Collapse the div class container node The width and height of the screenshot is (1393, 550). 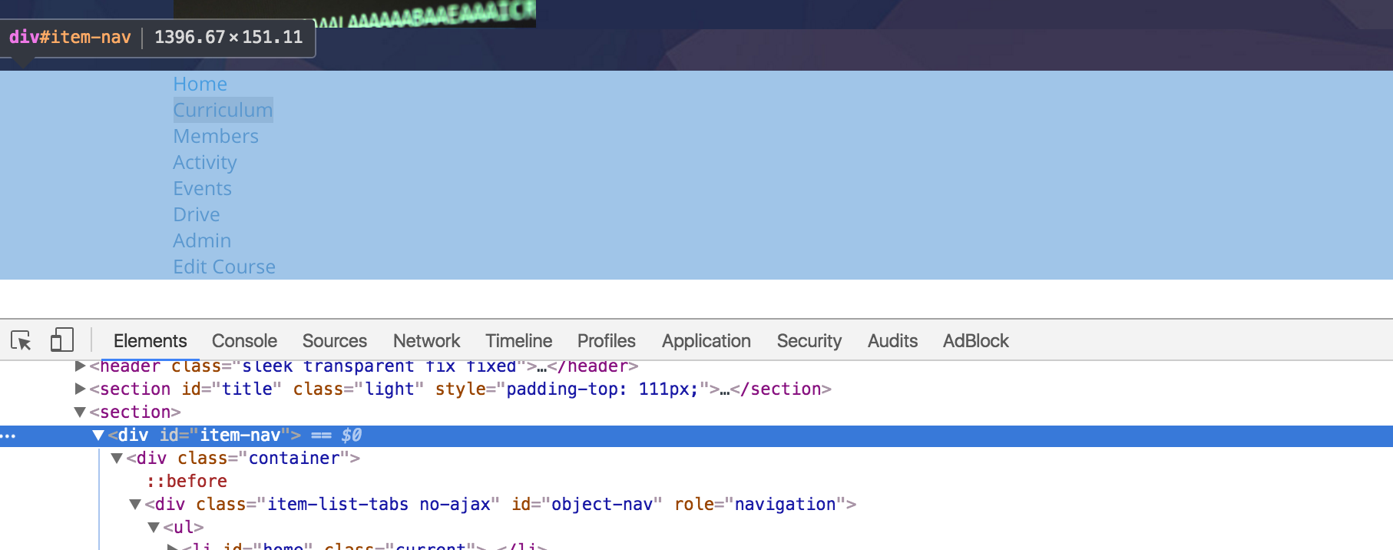pos(117,458)
